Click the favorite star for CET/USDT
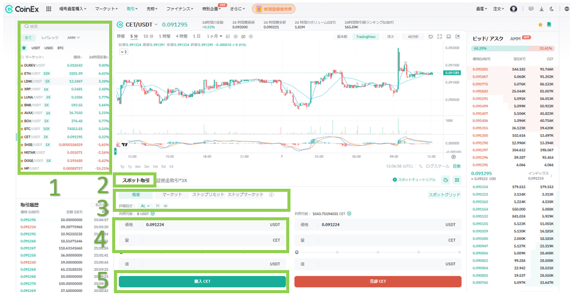570x298 pixels. pos(540,24)
